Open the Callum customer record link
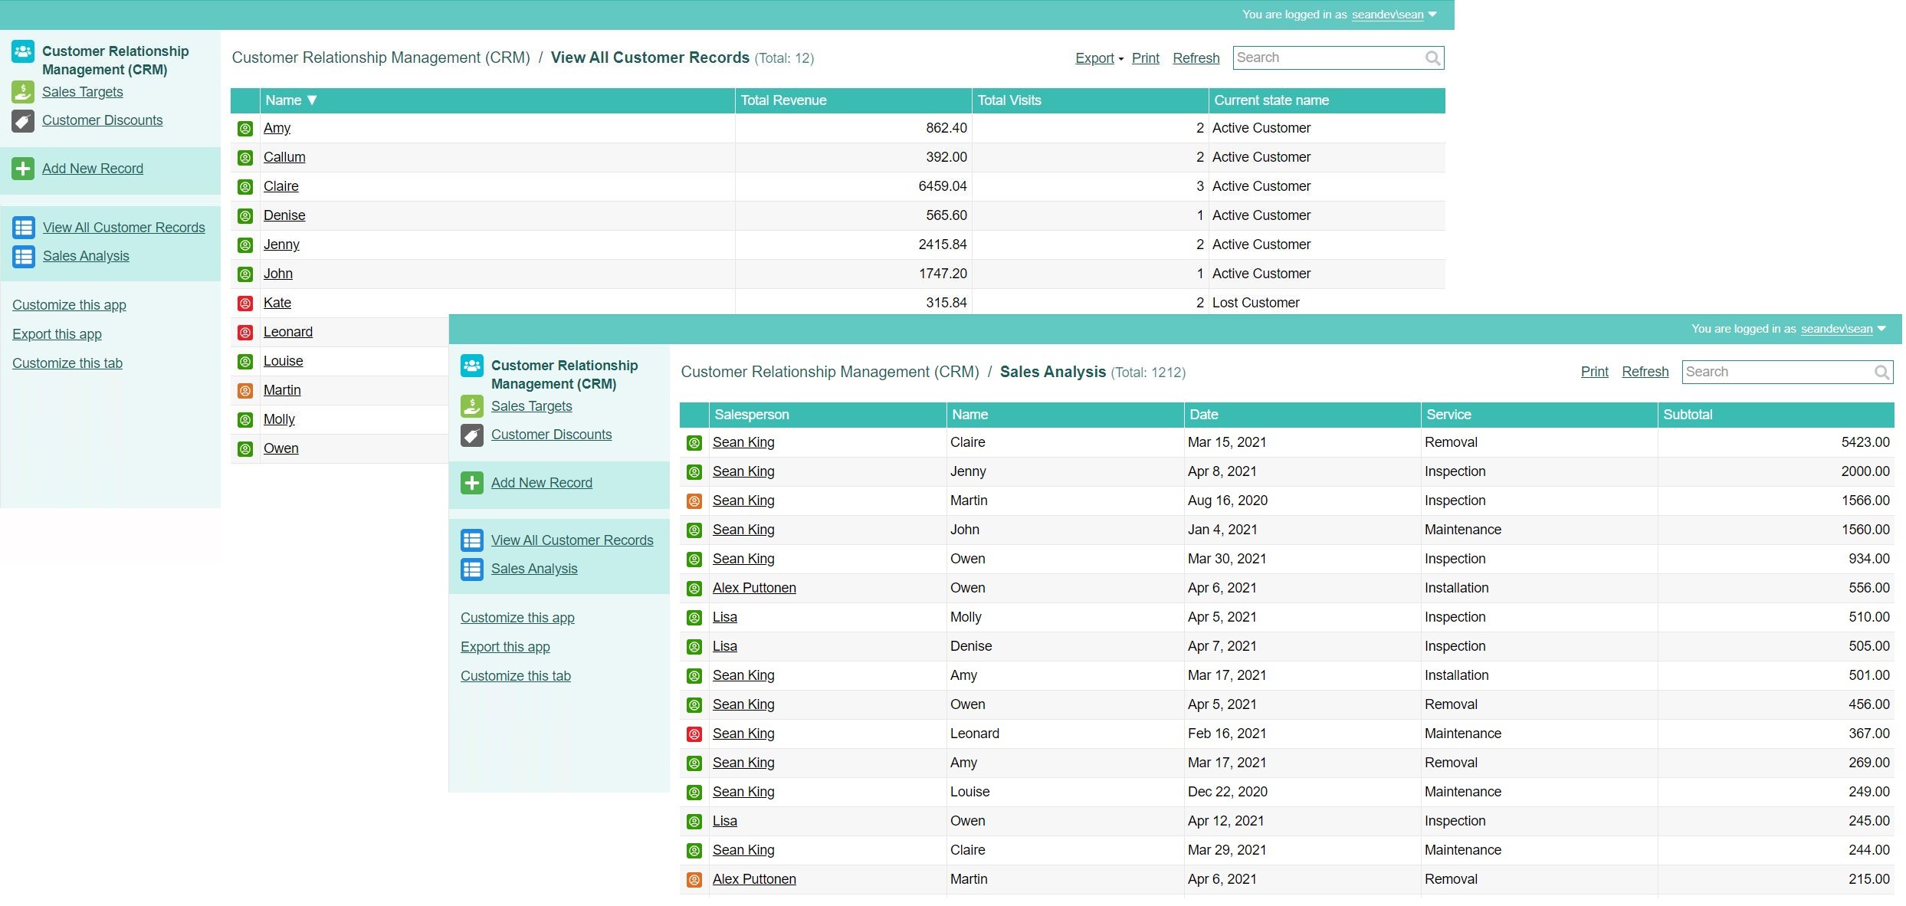Image resolution: width=1906 pixels, height=906 pixels. click(284, 157)
